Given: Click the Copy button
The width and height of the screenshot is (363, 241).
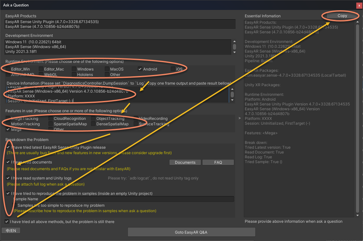Looking at the screenshot, I should [x=342, y=16].
